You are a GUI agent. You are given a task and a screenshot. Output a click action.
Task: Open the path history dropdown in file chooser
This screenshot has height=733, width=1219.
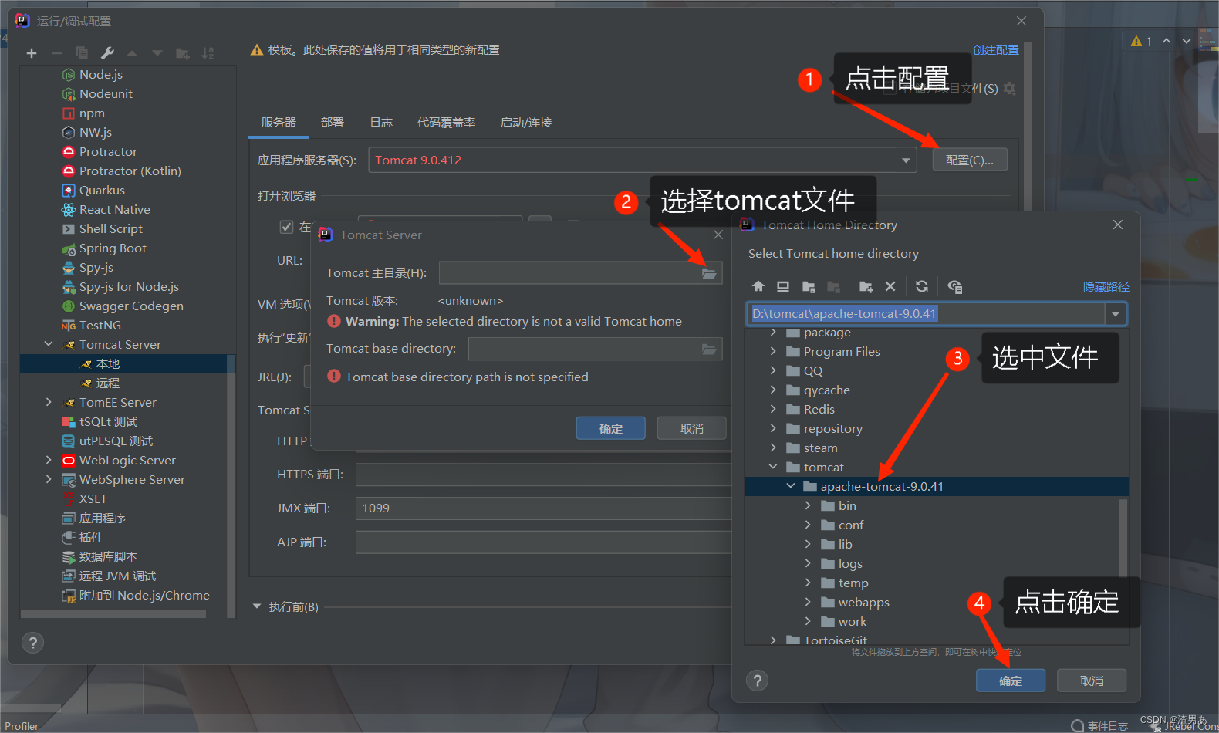click(1116, 314)
